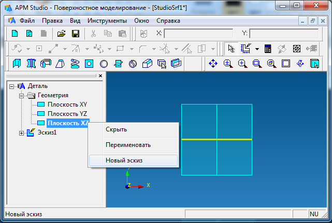This screenshot has height=223, width=332.
Task: Expand the Эскиз1 tree node
Action: pos(21,133)
